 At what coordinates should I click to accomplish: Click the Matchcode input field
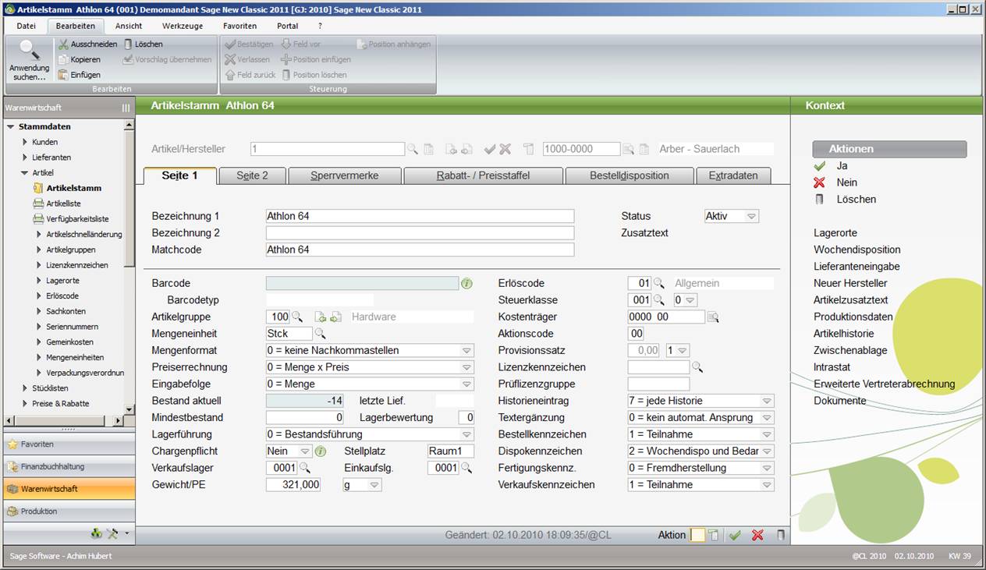pos(420,250)
